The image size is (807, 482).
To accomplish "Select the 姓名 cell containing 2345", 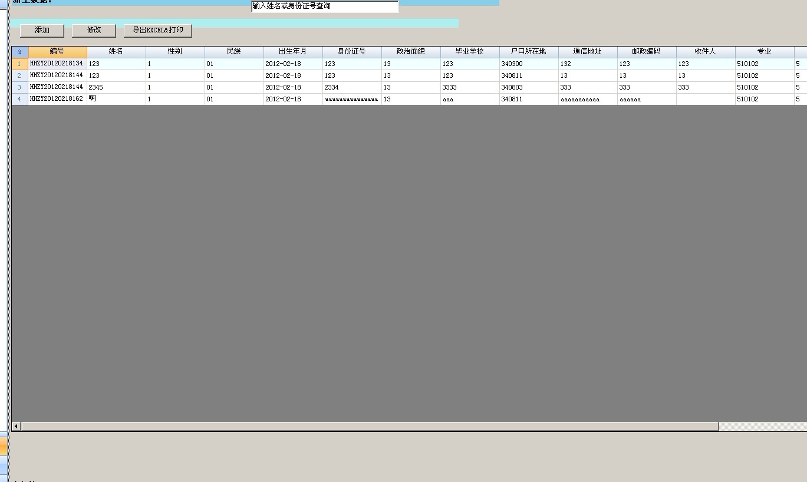I will (116, 87).
